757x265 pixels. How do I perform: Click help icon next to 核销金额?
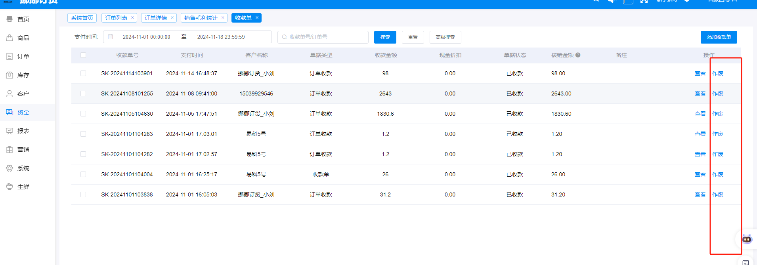coord(578,55)
